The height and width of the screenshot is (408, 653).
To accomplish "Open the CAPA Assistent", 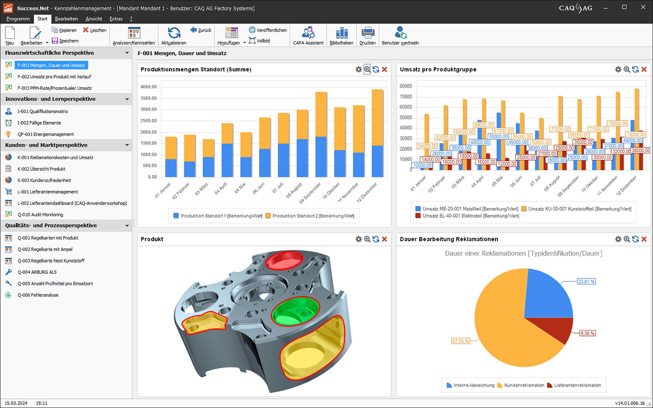I will 308,36.
